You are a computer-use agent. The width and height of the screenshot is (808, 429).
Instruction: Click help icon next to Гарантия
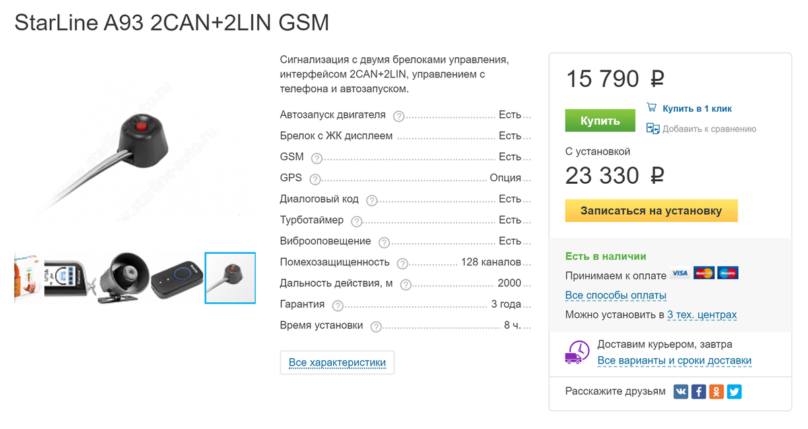(x=337, y=306)
